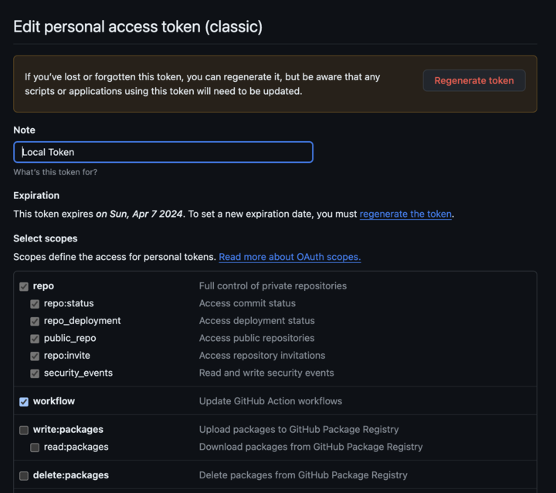Click 'Download packages from GitHub Package Registry' text
556x493 pixels.
[x=311, y=447]
